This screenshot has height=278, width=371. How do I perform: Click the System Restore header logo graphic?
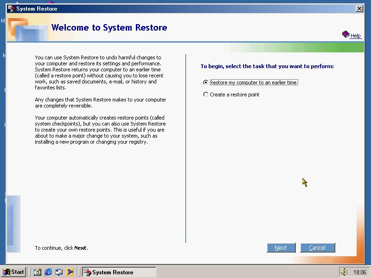coord(28,29)
